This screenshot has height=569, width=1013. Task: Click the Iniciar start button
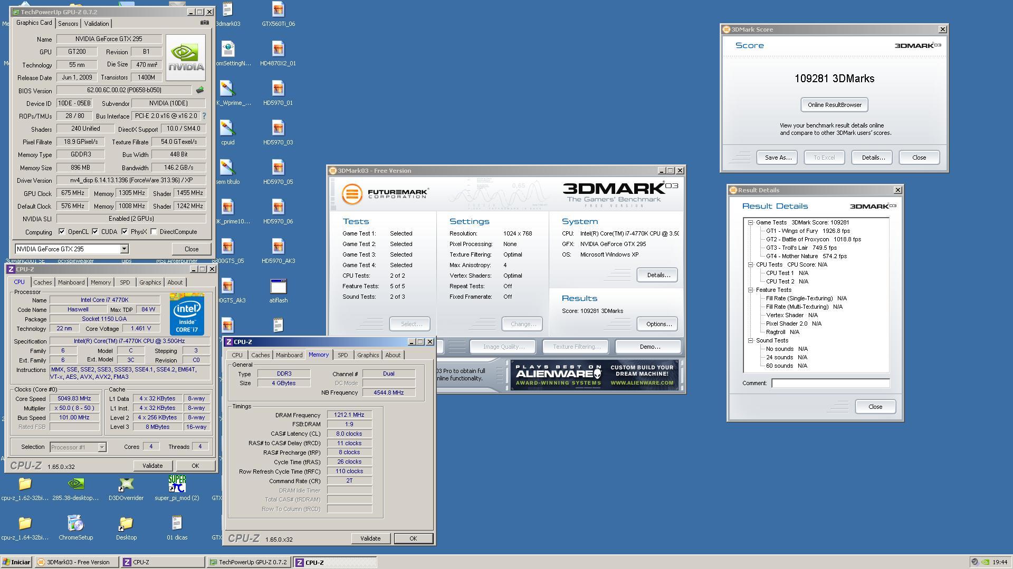coord(16,562)
